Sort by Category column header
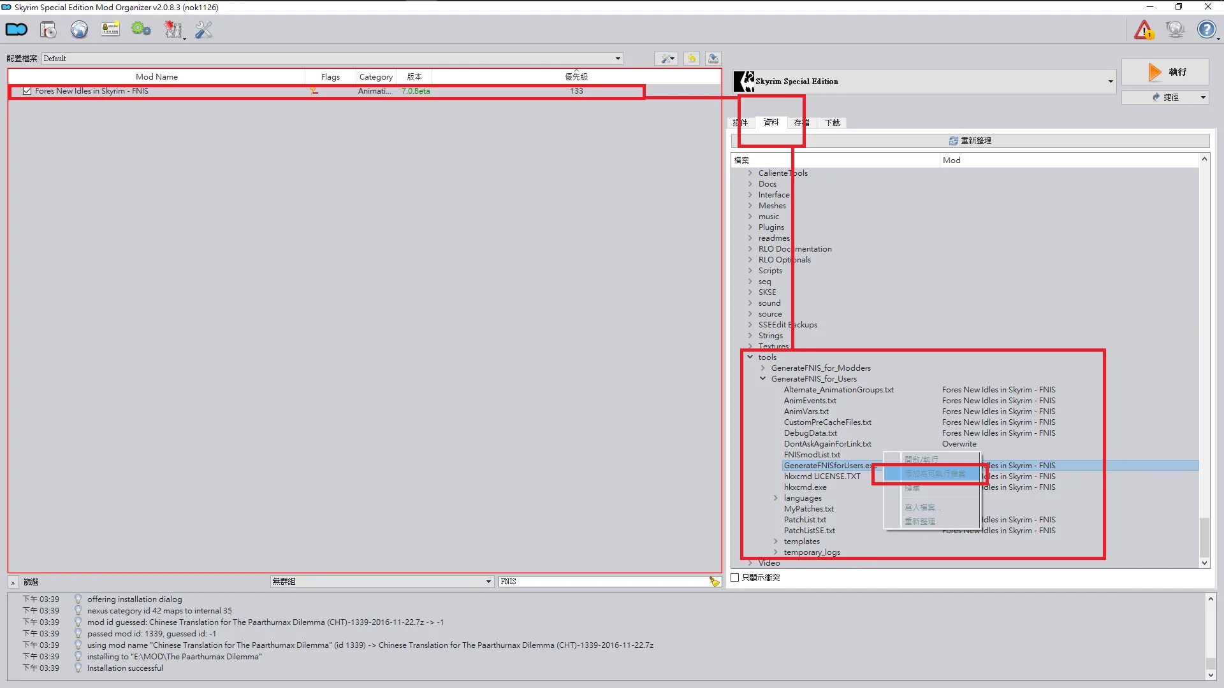This screenshot has width=1224, height=688. pyautogui.click(x=375, y=77)
